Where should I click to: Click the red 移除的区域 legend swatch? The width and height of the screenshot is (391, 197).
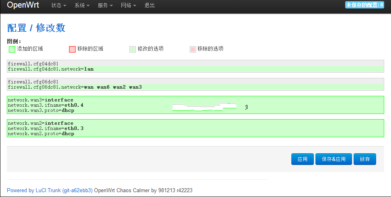[72, 49]
